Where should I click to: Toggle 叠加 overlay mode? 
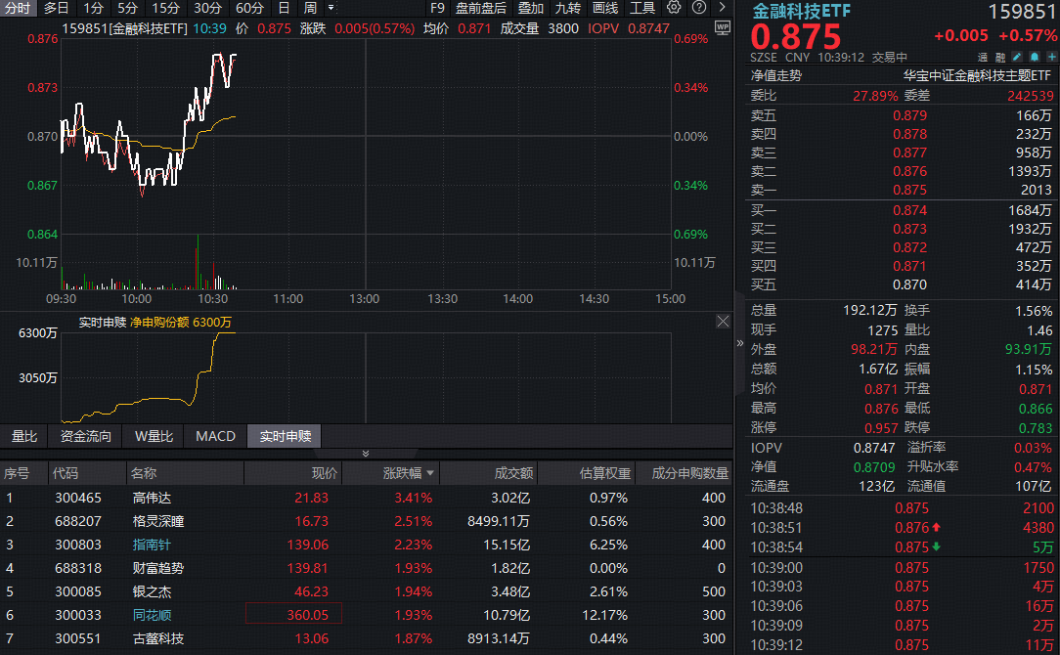click(531, 8)
